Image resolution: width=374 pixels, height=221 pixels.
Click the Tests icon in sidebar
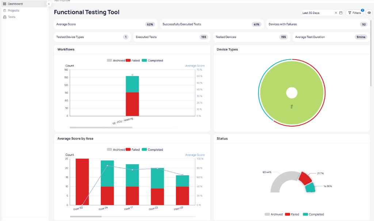click(x=4, y=17)
